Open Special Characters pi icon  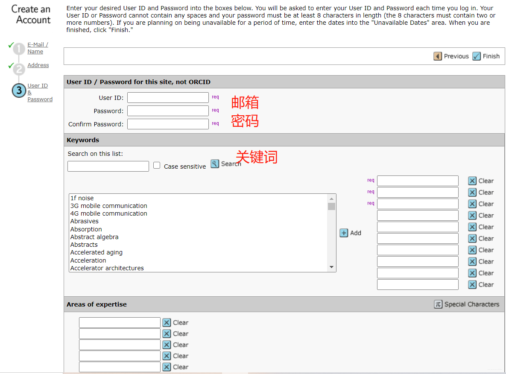pos(438,304)
